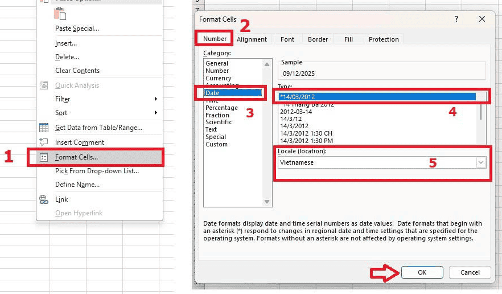The height and width of the screenshot is (294, 502).
Task: Choose Pick From Drop-down List
Action: click(x=97, y=171)
